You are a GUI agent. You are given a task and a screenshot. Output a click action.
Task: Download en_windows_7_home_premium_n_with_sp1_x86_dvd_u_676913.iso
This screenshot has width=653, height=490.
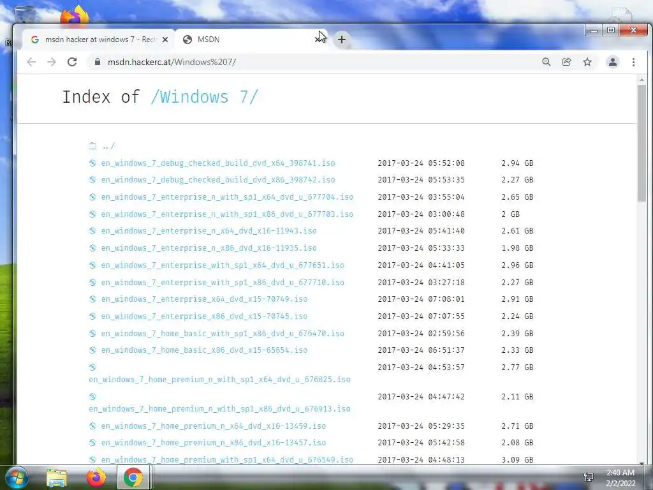point(219,409)
